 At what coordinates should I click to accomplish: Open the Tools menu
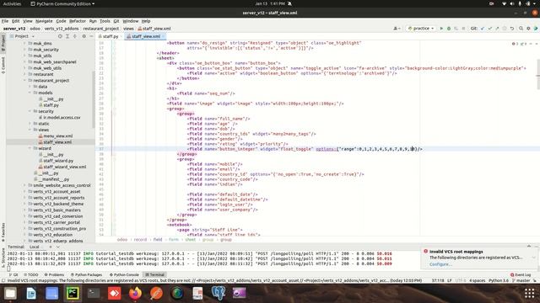105,21
